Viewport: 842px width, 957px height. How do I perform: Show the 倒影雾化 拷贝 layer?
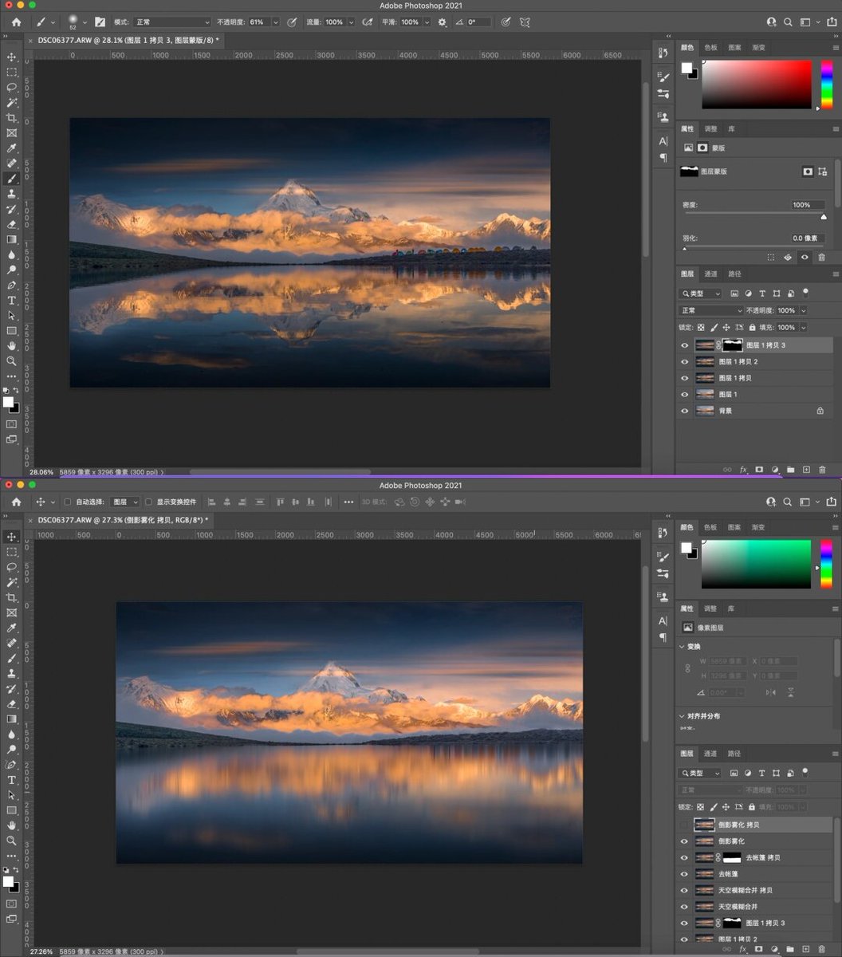(684, 825)
